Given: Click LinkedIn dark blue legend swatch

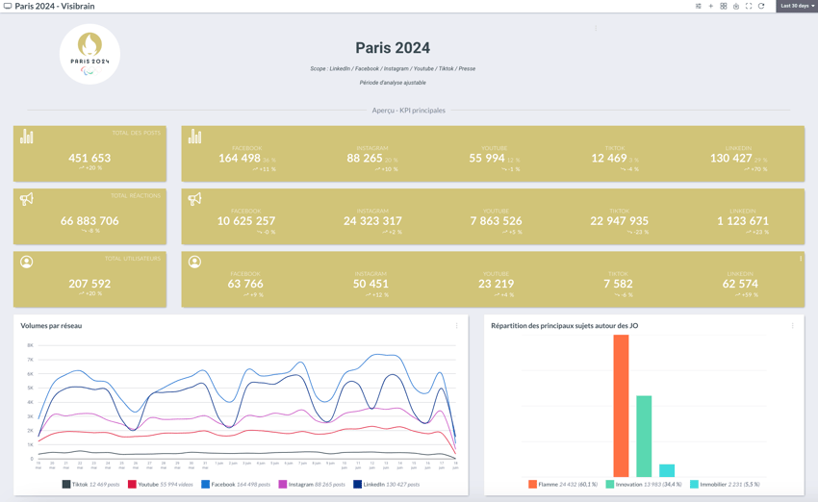Looking at the screenshot, I should click(357, 485).
